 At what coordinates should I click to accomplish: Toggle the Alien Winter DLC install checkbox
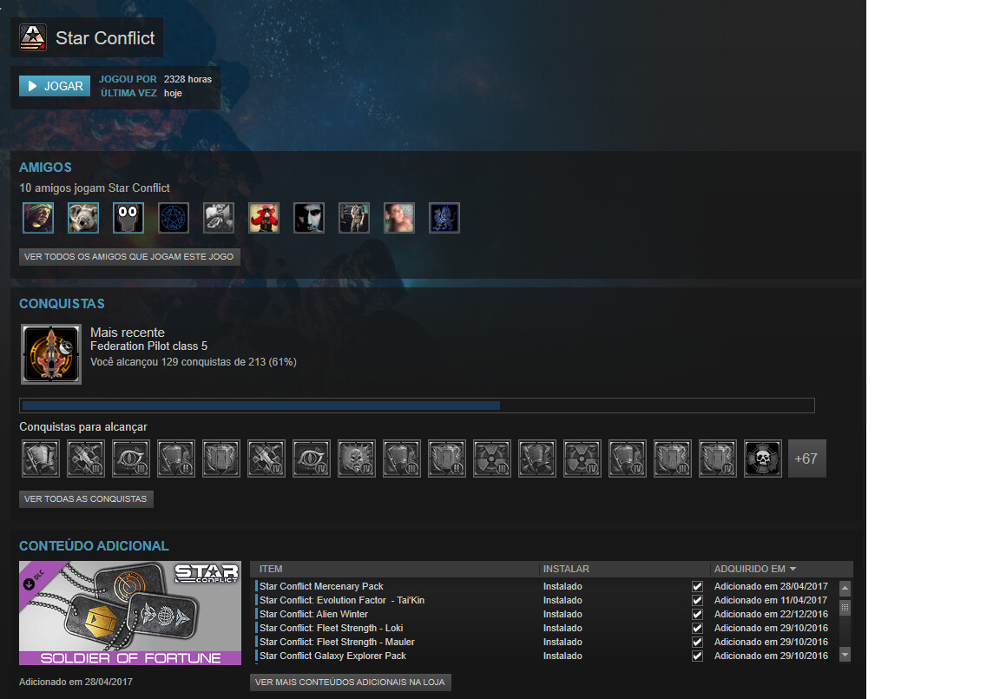point(697,614)
